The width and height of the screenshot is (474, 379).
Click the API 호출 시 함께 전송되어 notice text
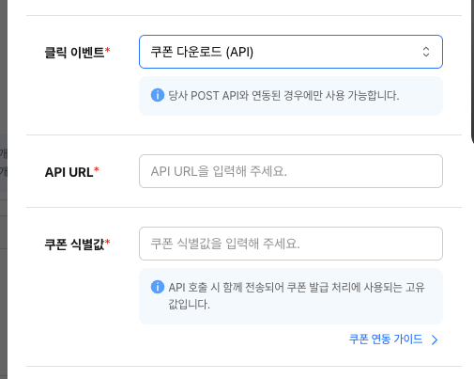click(x=297, y=287)
